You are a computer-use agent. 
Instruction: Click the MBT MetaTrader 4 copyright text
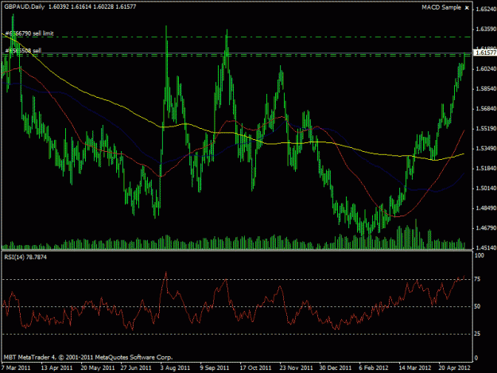click(x=88, y=357)
